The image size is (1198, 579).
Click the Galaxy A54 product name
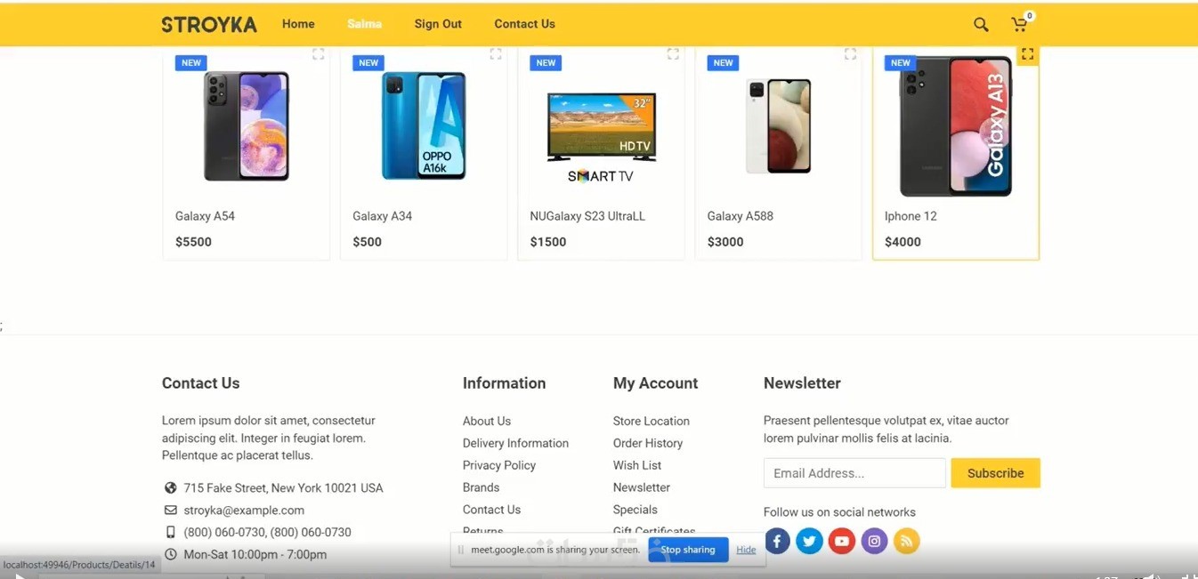click(205, 216)
